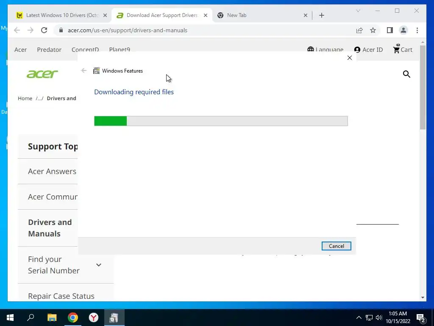Viewport: 434px width, 326px height.
Task: Open the notification center icon
Action: [x=421, y=318]
